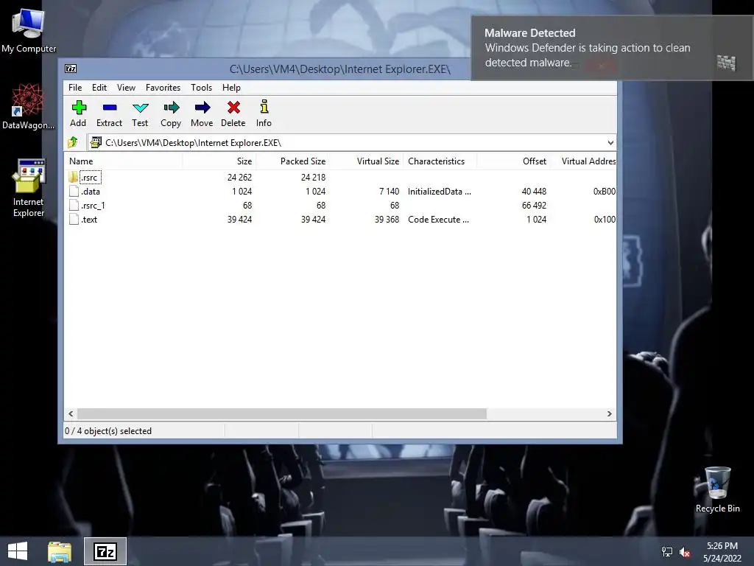Click the Copy toolbar icon
This screenshot has height=566, width=754.
coord(171,108)
